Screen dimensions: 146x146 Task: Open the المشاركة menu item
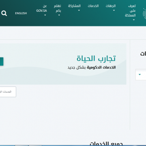(x=74, y=6)
